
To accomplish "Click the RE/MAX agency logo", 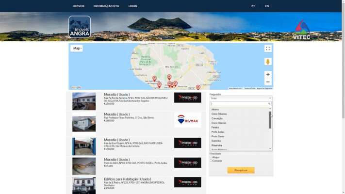I will pyautogui.click(x=187, y=120).
